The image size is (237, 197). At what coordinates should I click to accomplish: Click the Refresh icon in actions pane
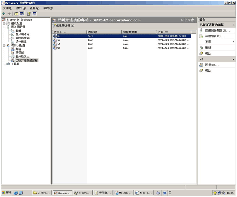click(201, 48)
